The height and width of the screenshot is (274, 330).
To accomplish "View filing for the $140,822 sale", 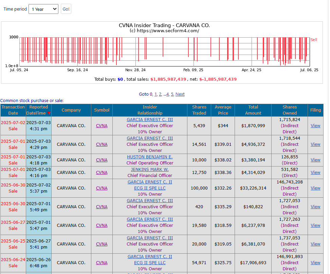I will pyautogui.click(x=315, y=207).
